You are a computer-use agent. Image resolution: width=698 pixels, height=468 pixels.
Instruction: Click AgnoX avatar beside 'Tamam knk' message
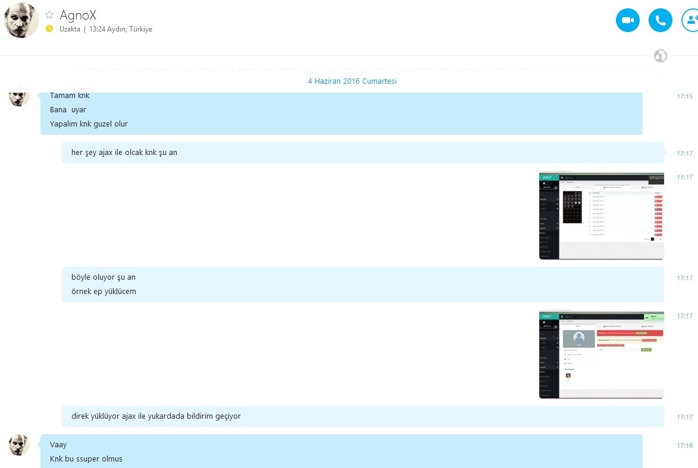pos(19,97)
